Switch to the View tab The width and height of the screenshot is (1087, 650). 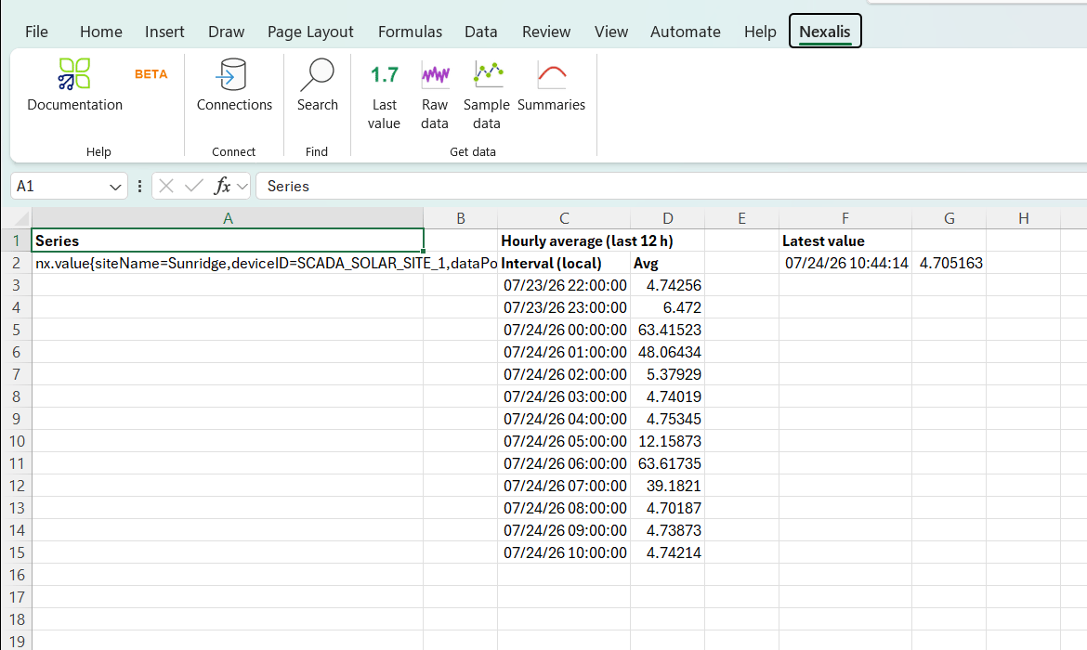[610, 32]
